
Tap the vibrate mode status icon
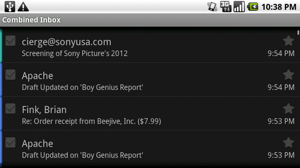coord(212,7)
